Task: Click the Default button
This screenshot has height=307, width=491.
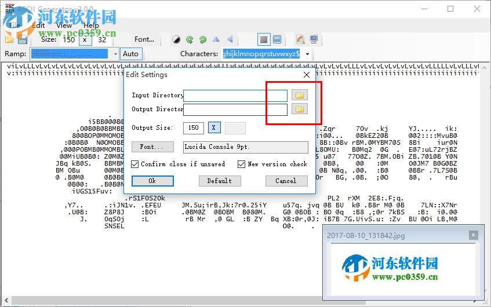Action: click(220, 181)
